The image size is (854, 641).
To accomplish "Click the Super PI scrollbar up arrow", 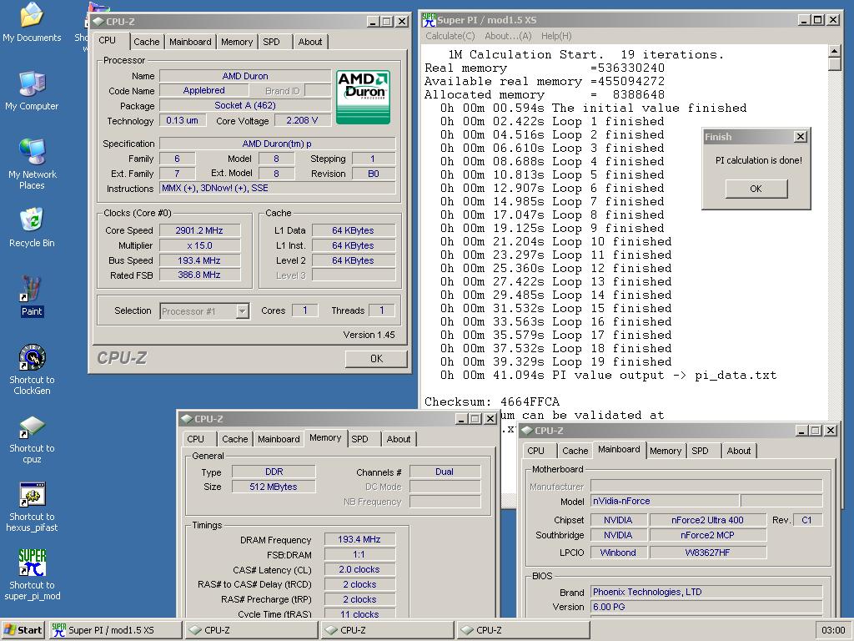I will click(x=834, y=51).
